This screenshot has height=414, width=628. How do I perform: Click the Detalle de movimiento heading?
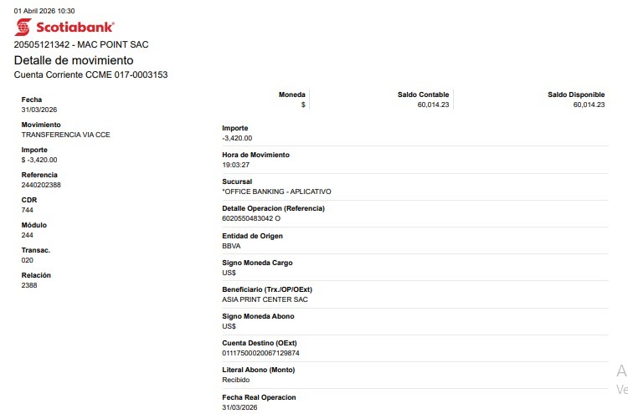(x=74, y=60)
